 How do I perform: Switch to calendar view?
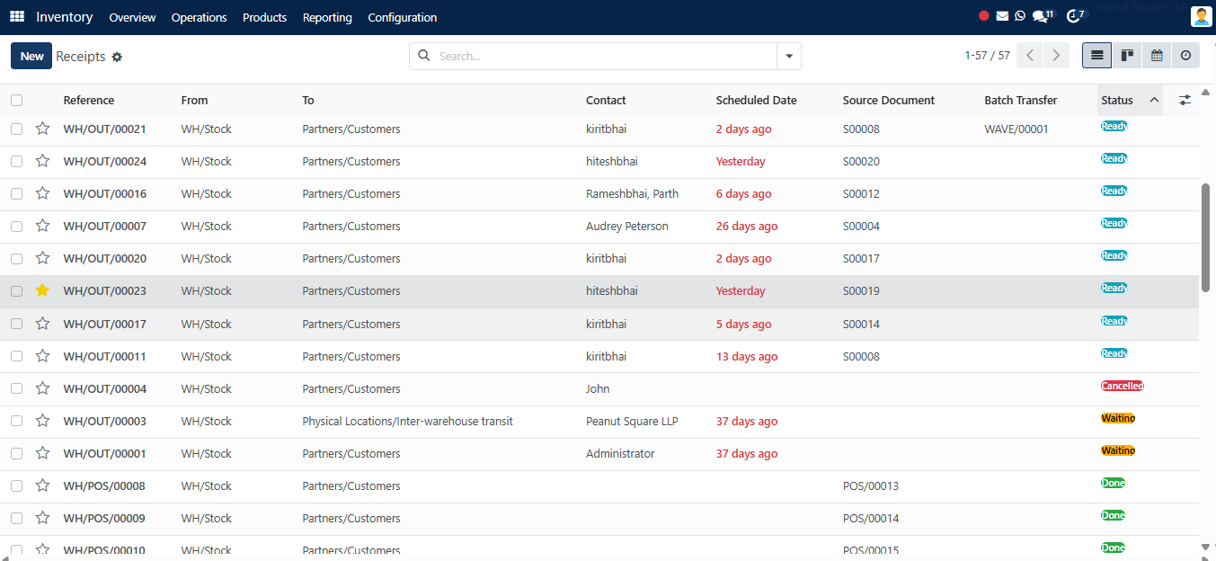[1157, 56]
